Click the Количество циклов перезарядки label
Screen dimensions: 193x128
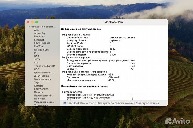87,74
